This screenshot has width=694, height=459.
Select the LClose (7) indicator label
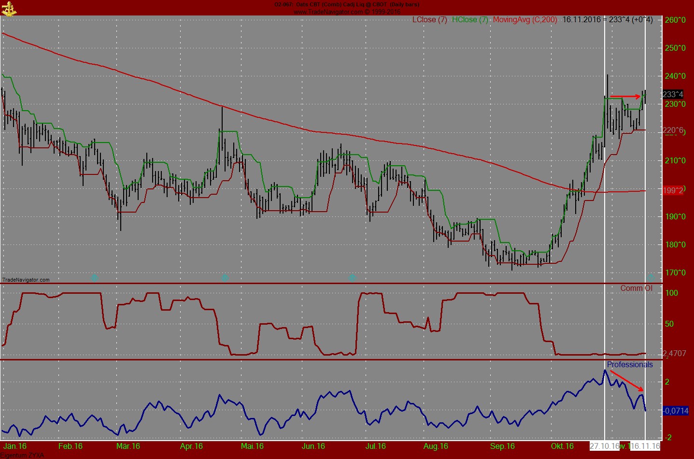[429, 20]
